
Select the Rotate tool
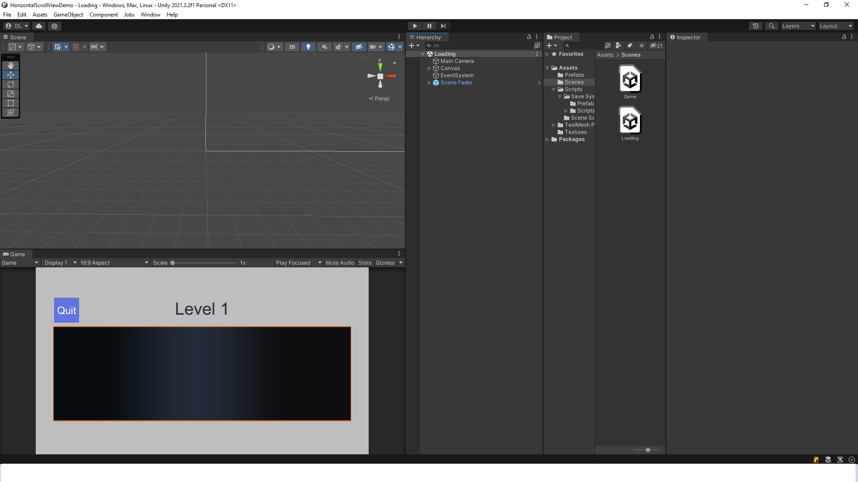pyautogui.click(x=11, y=84)
